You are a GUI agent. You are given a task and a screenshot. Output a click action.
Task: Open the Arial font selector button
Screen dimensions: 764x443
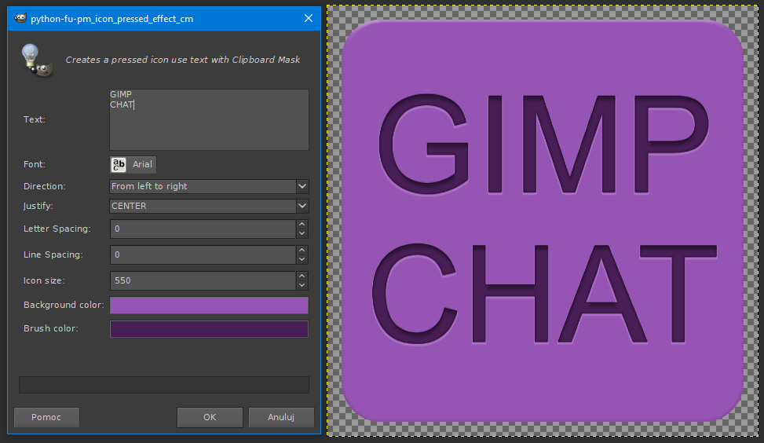pyautogui.click(x=133, y=165)
